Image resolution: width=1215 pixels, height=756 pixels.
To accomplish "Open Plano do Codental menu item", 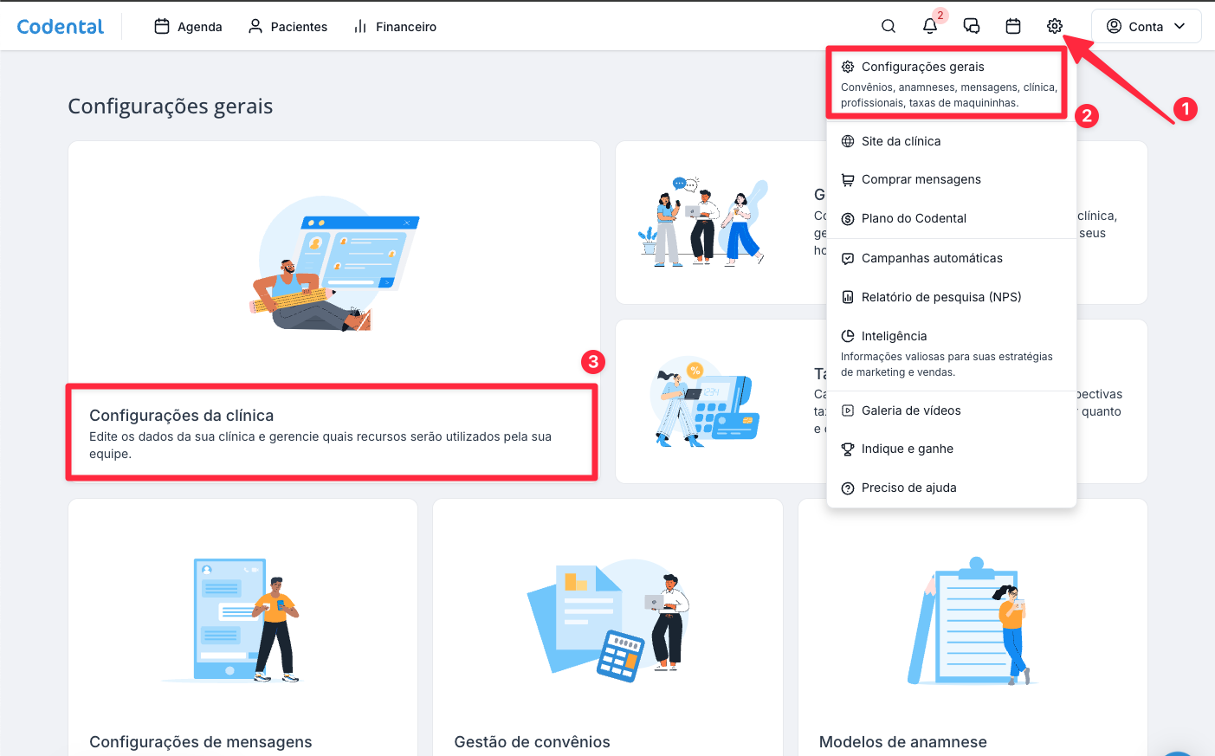I will click(x=914, y=218).
